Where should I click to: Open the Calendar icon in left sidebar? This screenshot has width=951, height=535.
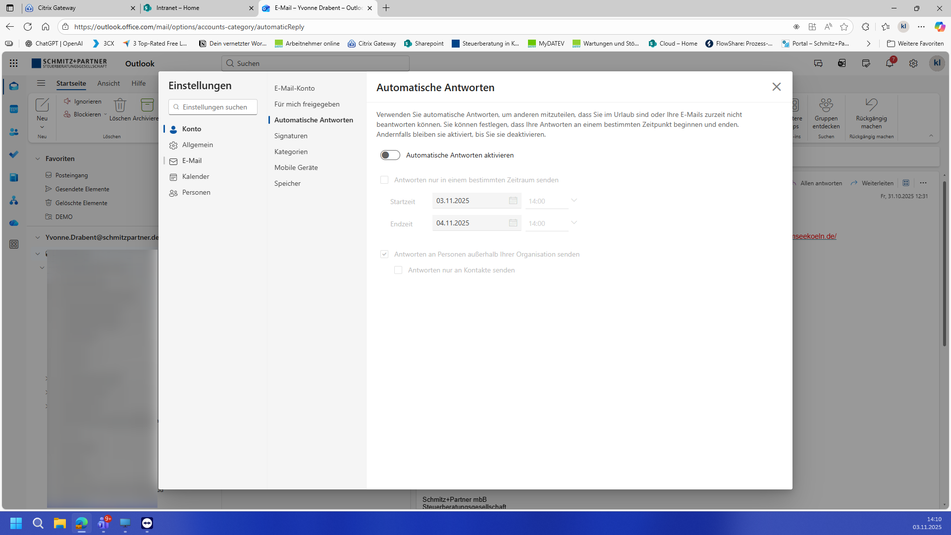(14, 109)
